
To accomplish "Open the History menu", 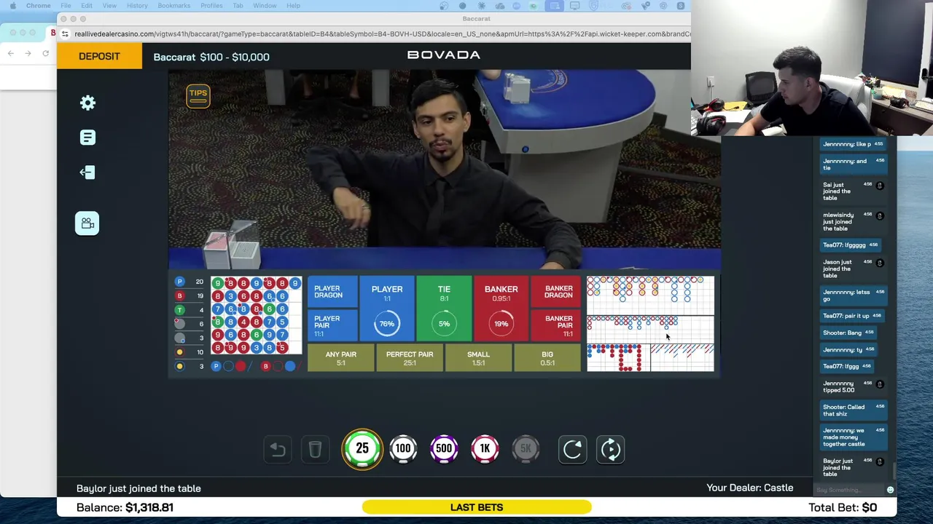I will pos(137,6).
